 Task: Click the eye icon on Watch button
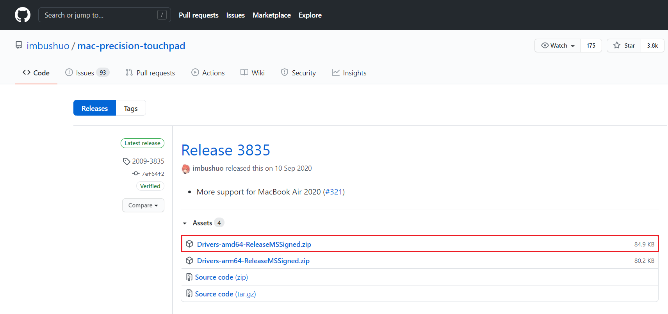coord(545,45)
